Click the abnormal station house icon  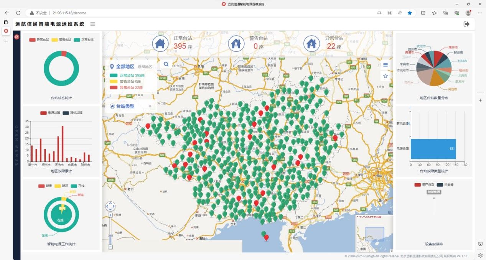[312, 43]
